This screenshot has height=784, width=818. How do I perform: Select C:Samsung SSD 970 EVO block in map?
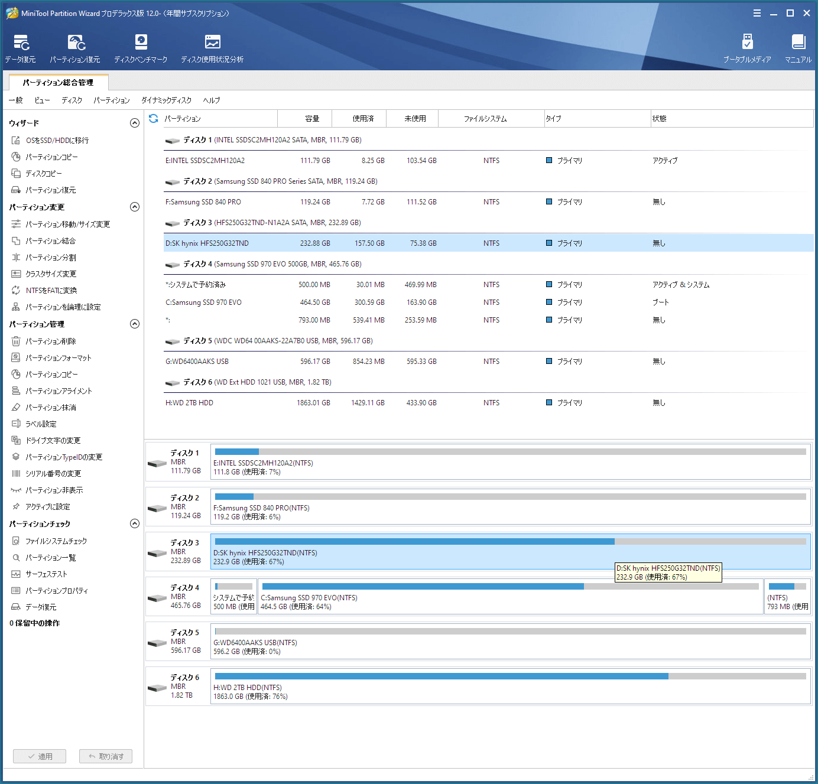point(511,597)
